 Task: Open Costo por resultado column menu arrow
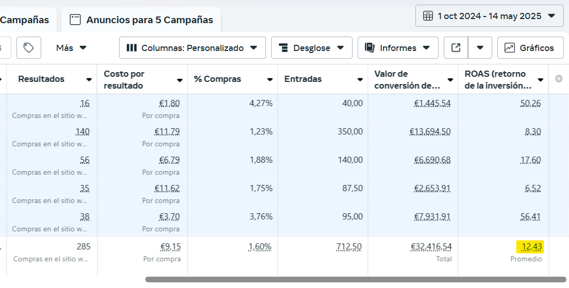180,80
